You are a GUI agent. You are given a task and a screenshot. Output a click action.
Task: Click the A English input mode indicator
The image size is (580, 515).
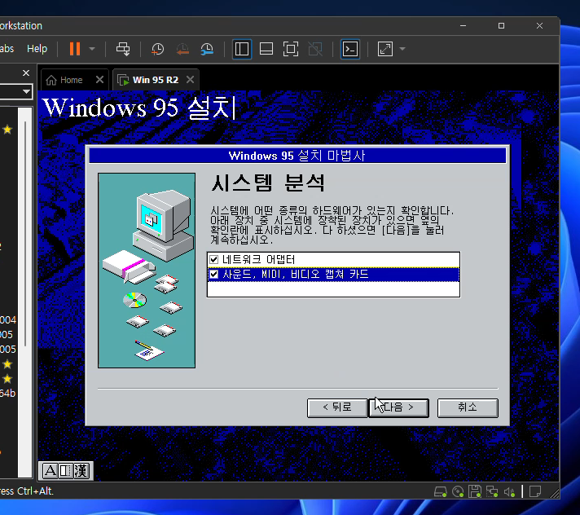click(x=51, y=471)
